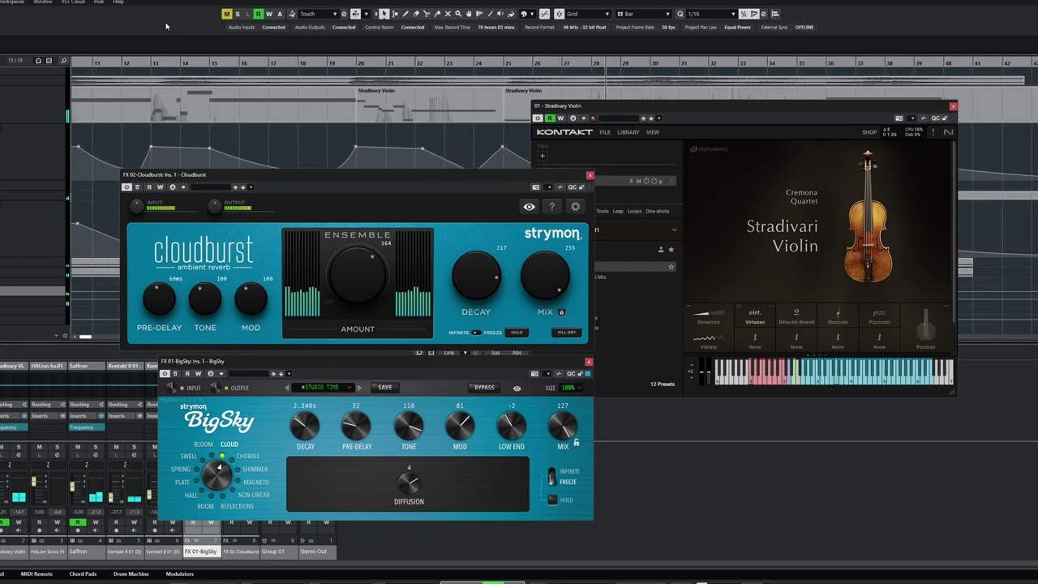Open the Hub menu in menu bar
Image resolution: width=1038 pixels, height=584 pixels.
[x=99, y=2]
